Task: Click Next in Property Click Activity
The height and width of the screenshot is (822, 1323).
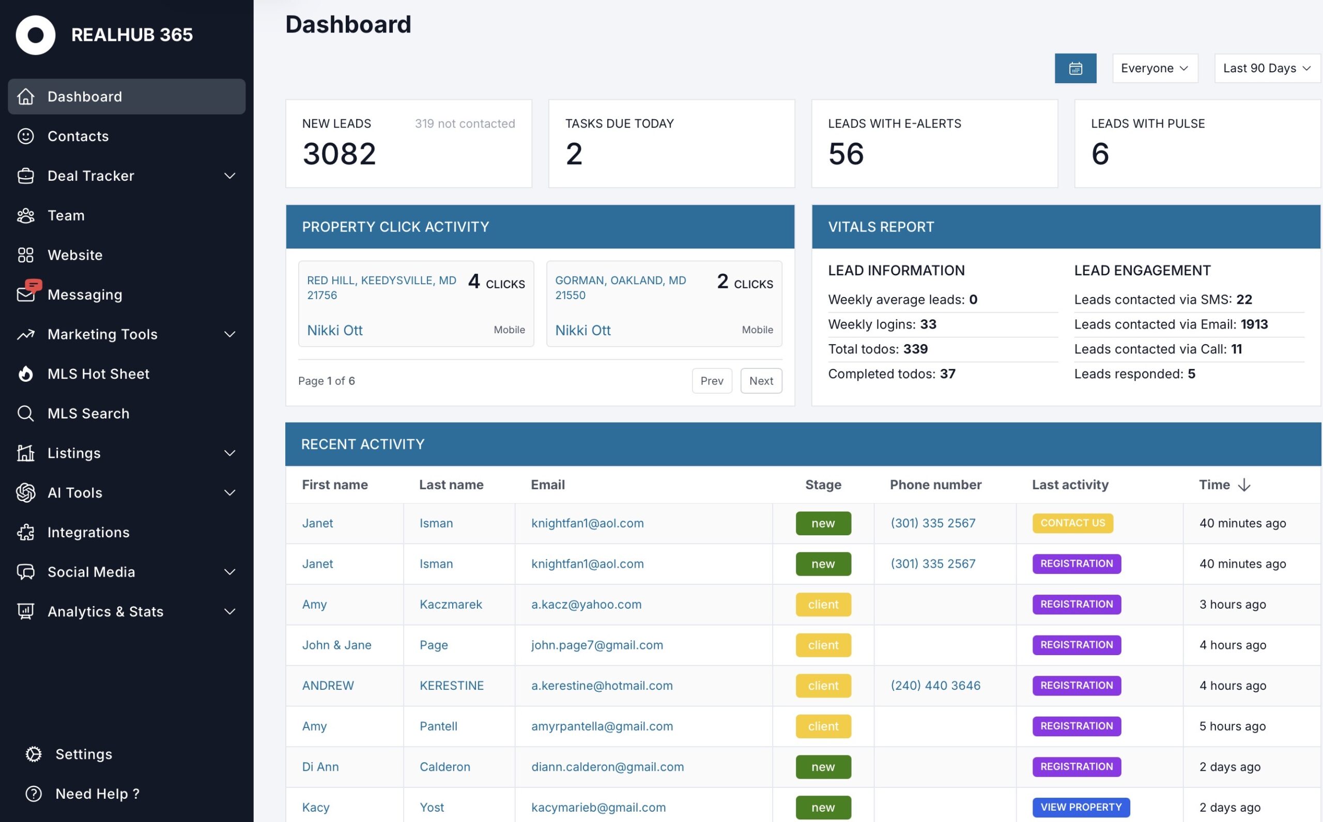Action: click(x=761, y=381)
